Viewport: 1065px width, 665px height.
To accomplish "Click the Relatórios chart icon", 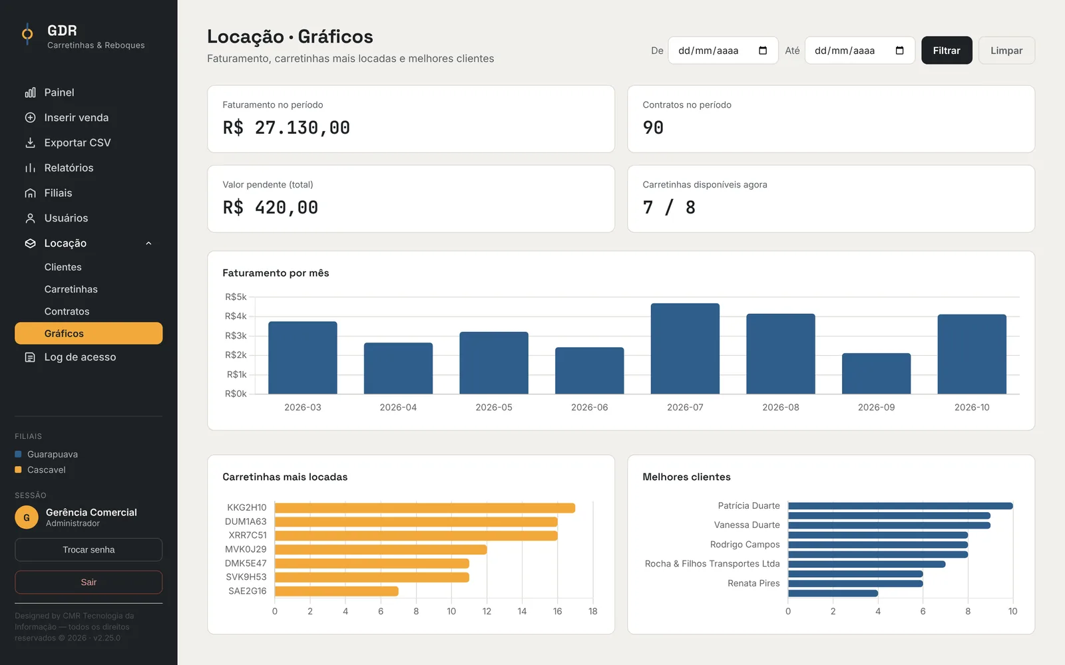I will (30, 168).
